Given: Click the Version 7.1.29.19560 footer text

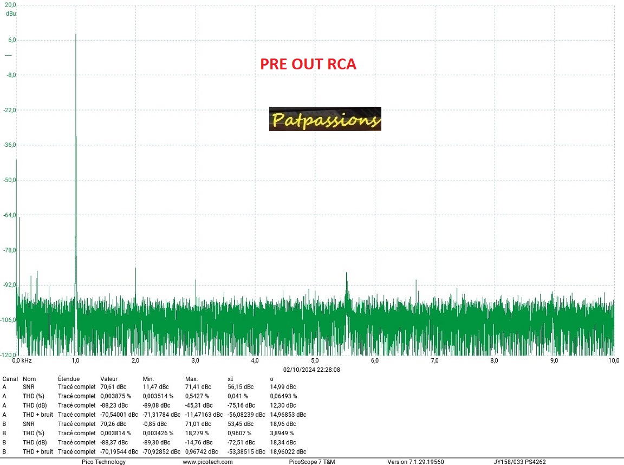Looking at the screenshot, I should click(415, 462).
